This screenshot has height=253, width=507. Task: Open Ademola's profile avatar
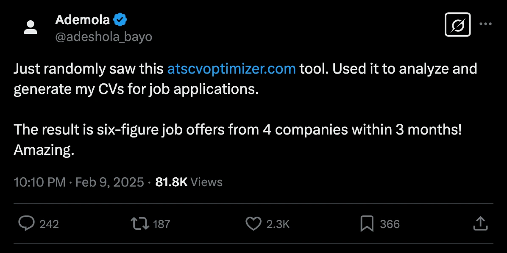[30, 27]
